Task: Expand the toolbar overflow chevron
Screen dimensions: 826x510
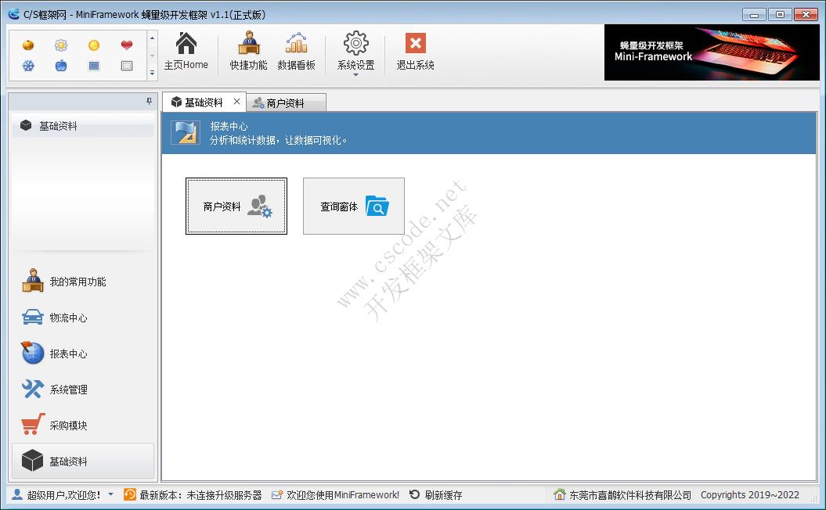Action: tap(153, 71)
